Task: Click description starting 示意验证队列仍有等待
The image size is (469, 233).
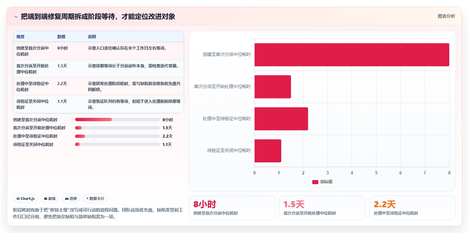Action: (x=134, y=104)
